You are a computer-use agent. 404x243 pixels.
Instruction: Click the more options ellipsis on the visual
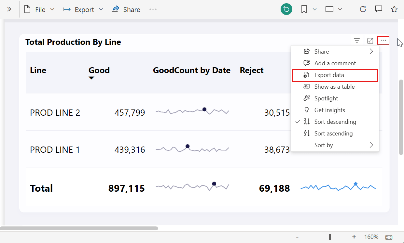[x=383, y=40]
